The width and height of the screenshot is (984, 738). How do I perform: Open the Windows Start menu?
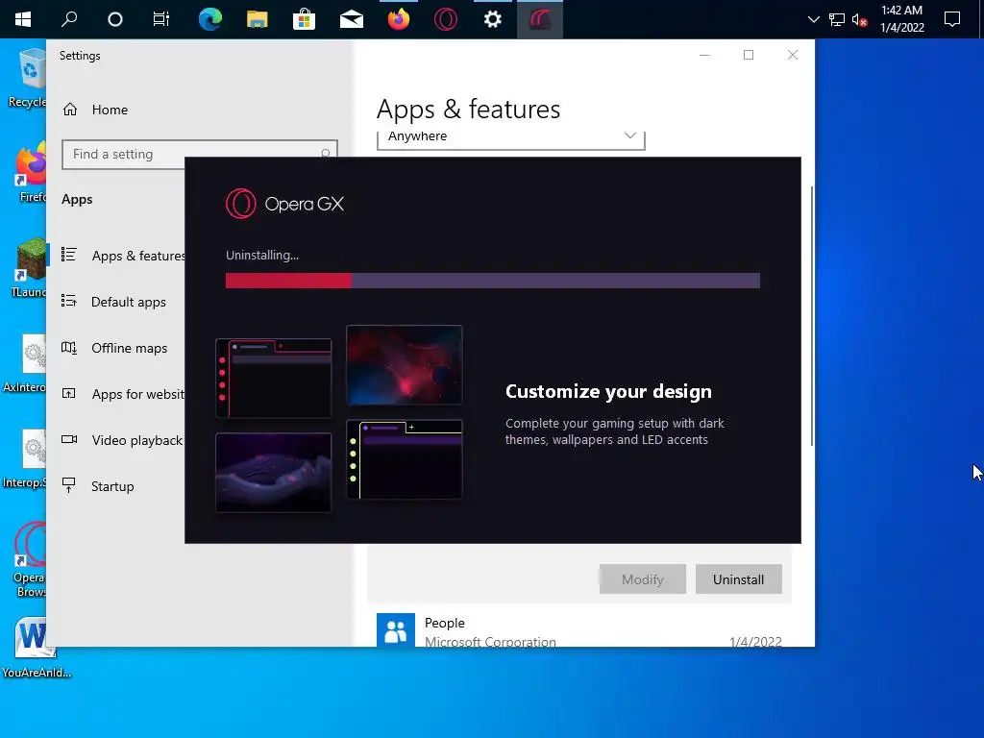tap(23, 19)
